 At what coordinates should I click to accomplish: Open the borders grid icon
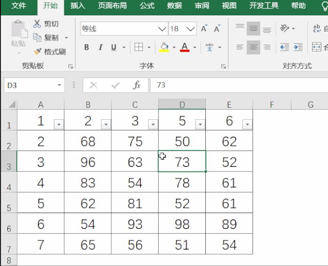[139, 47]
